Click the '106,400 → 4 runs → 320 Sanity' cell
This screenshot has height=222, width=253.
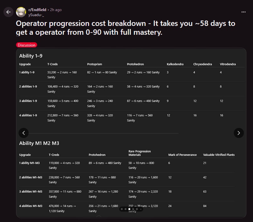(63, 89)
